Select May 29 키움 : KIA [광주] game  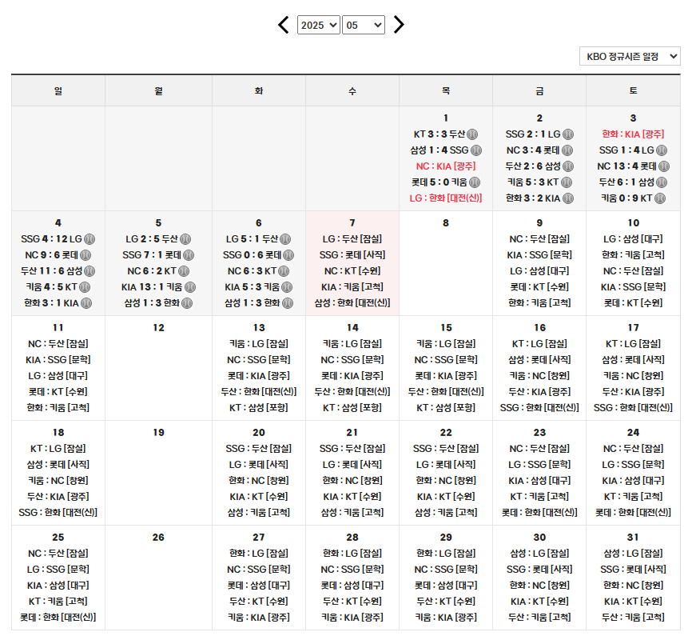[446, 617]
